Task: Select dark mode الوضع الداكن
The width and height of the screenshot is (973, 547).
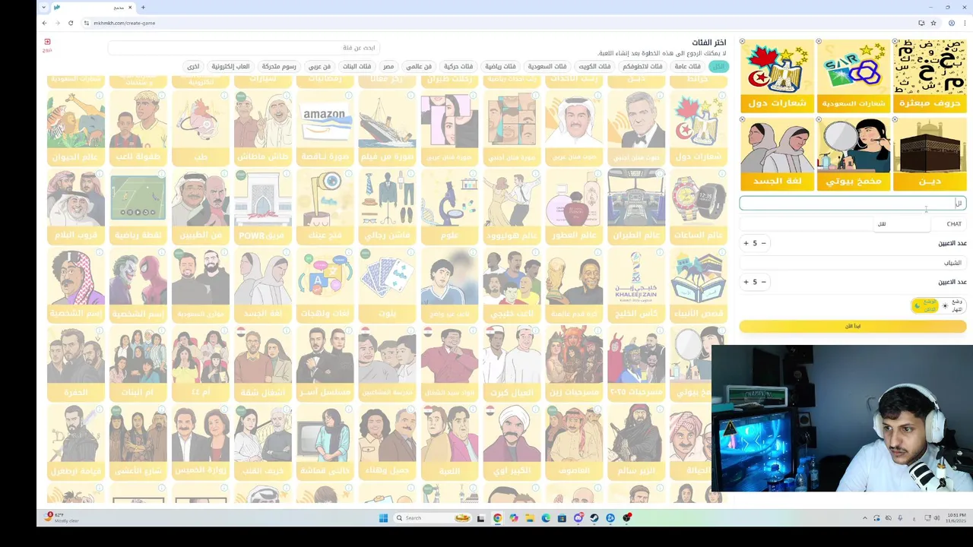Action: click(x=927, y=305)
